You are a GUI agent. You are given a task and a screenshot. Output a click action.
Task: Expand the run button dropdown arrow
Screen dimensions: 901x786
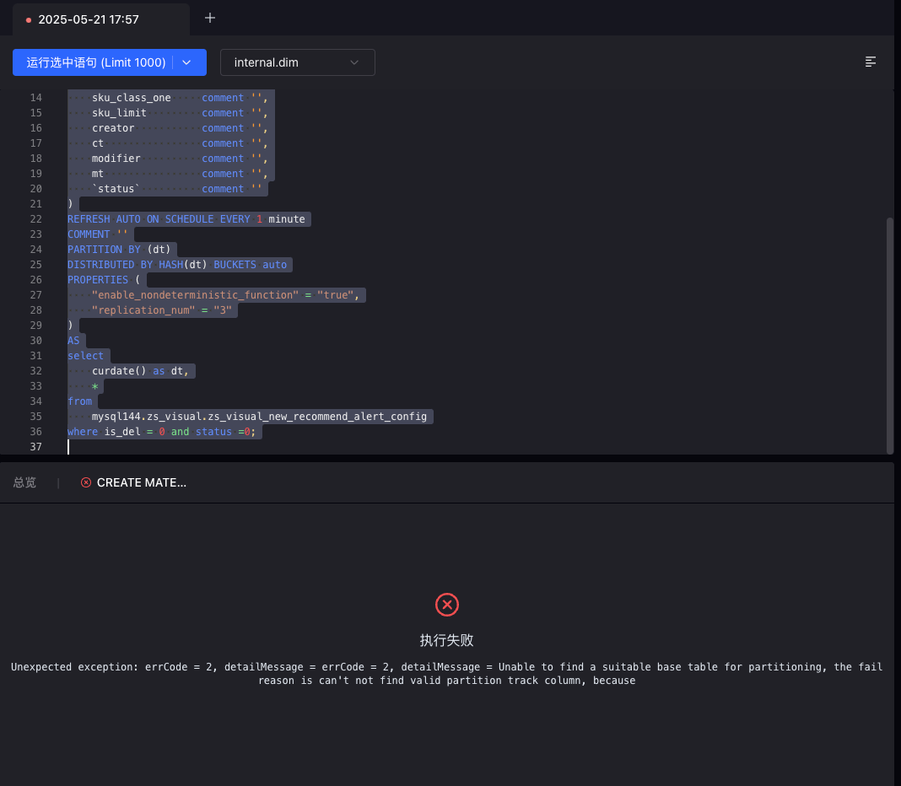186,62
